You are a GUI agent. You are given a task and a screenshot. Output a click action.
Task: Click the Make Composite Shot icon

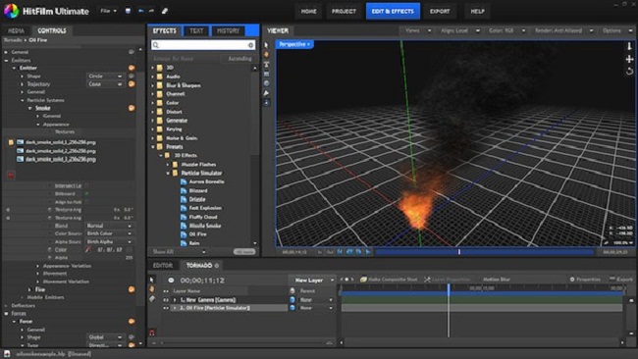pos(363,280)
